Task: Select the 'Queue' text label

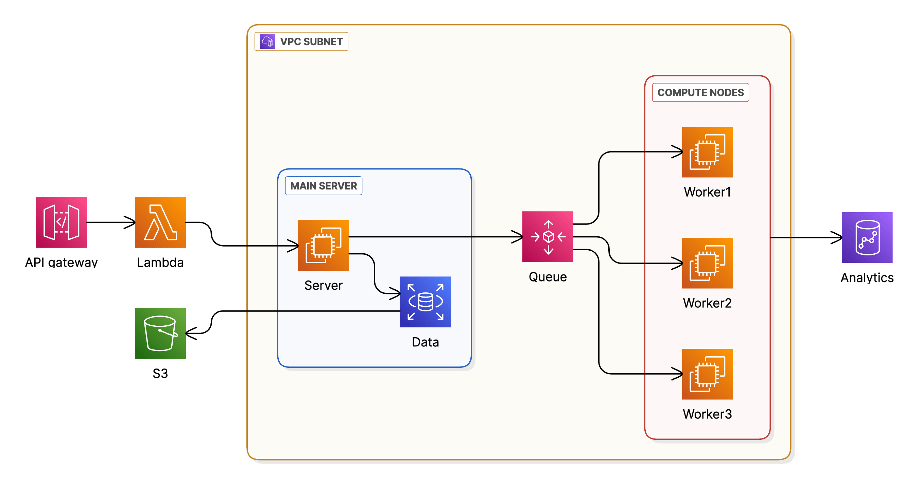Action: point(548,277)
